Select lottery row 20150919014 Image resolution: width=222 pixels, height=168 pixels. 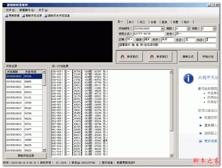point(24,124)
